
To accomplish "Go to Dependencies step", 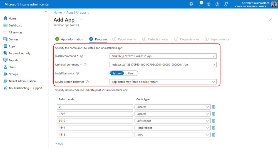I will coord(187,39).
